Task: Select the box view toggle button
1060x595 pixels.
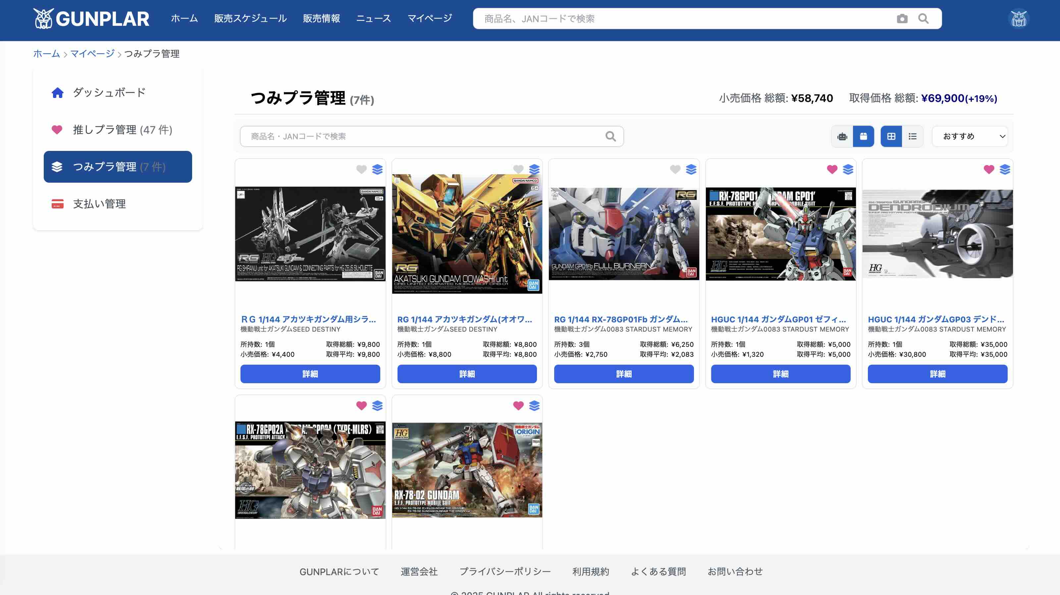Action: pos(863,136)
